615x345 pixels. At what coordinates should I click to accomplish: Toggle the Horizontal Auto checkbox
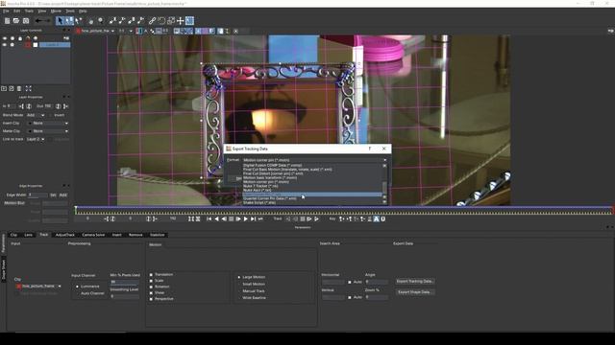tap(350, 282)
